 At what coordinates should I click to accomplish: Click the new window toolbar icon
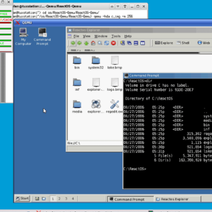click(x=122, y=43)
